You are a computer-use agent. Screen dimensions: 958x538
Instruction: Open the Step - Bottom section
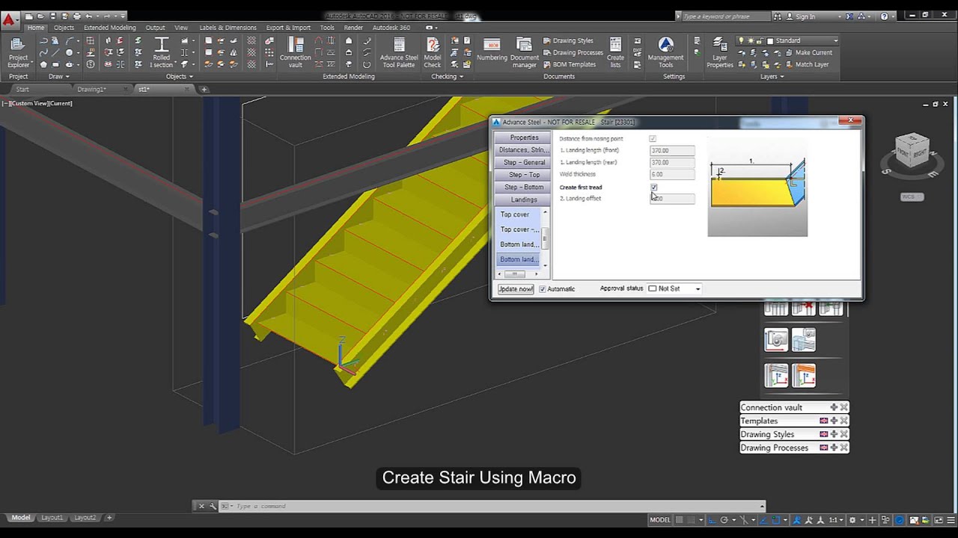[x=524, y=187]
